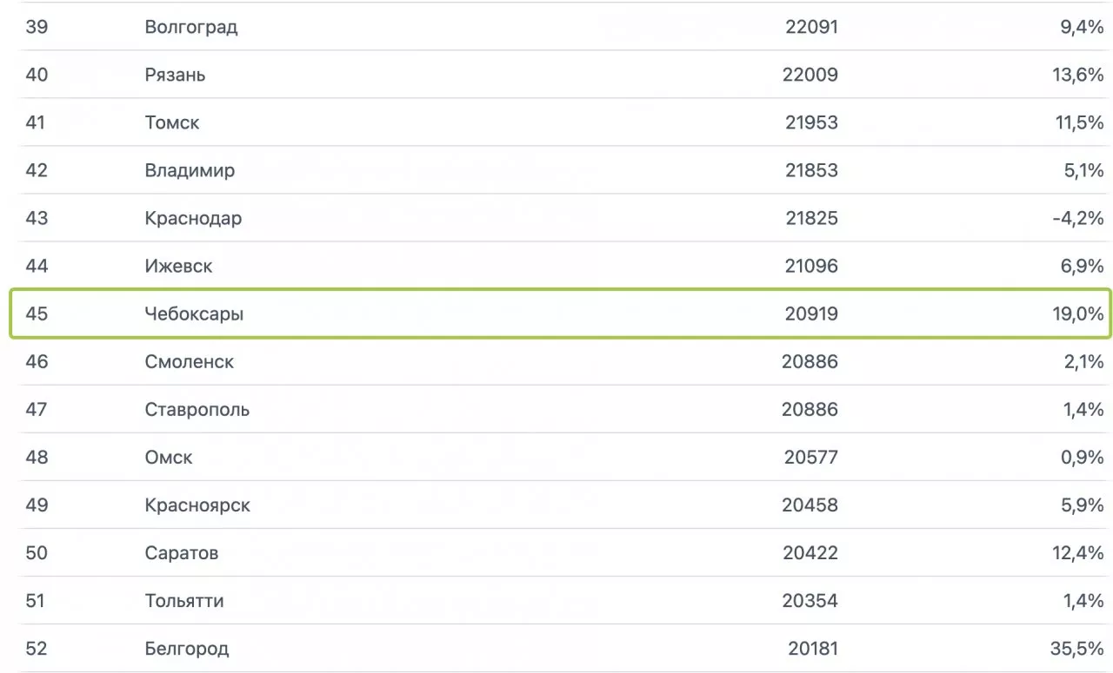Select the Смоленск city cell
This screenshot has height=673, width=1113.
[x=190, y=361]
